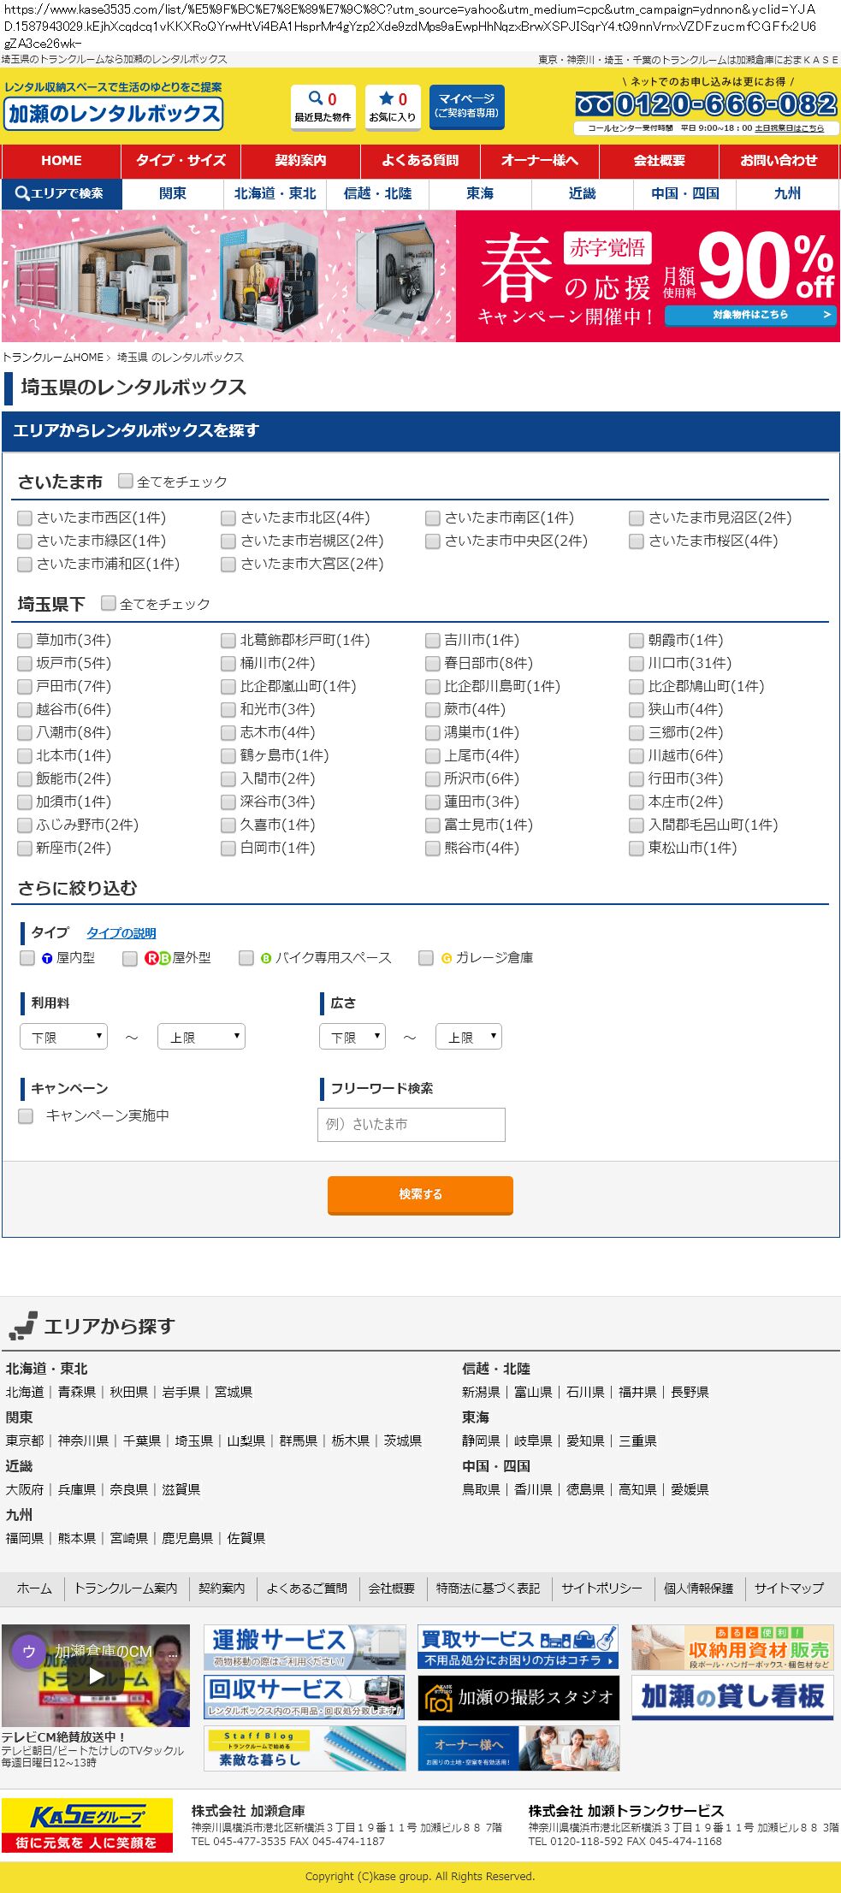Open the タイプの説明 link
This screenshot has height=1893, width=841.
pyautogui.click(x=121, y=933)
